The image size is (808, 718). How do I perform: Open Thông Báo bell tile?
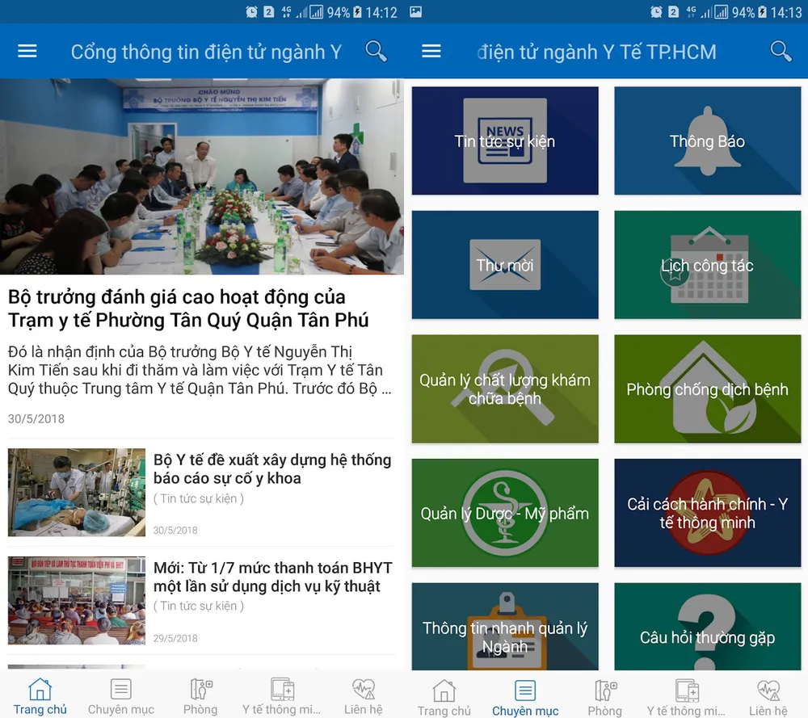coord(708,141)
